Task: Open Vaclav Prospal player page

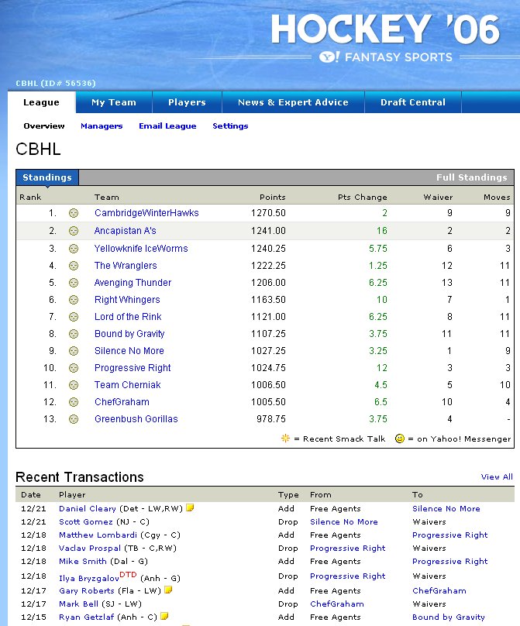Action: click(x=90, y=549)
